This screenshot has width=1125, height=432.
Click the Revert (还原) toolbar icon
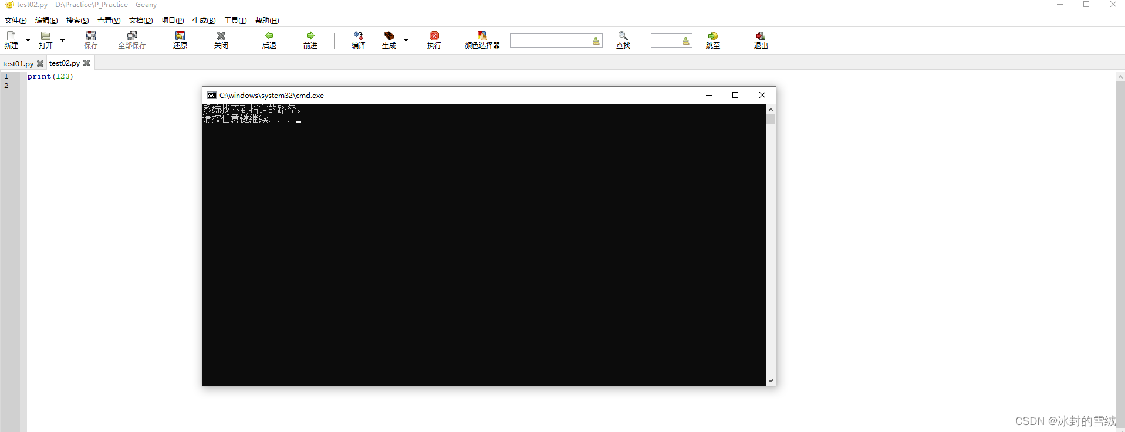pos(180,36)
